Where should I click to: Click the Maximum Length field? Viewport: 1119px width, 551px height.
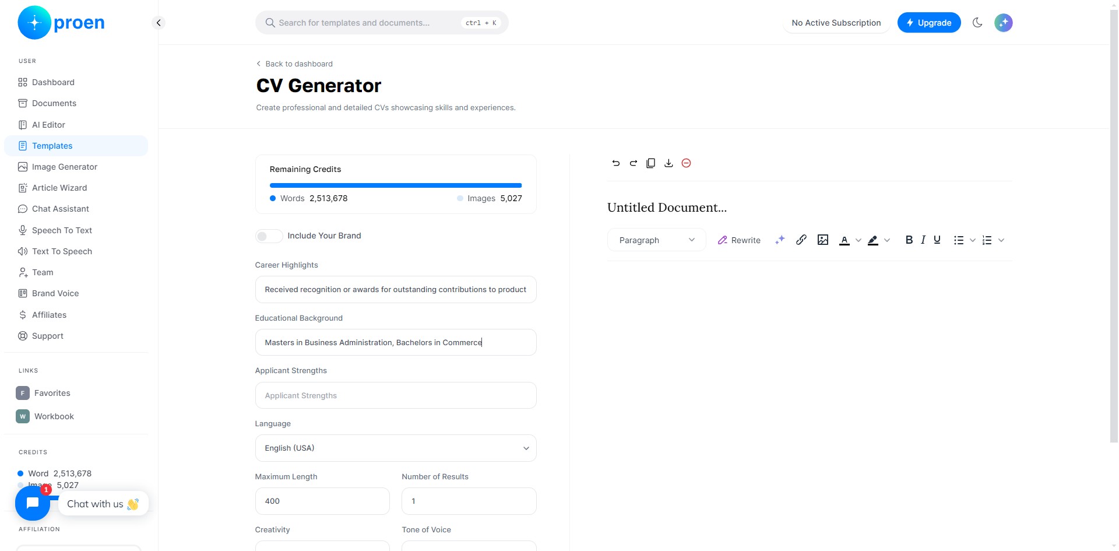click(322, 501)
